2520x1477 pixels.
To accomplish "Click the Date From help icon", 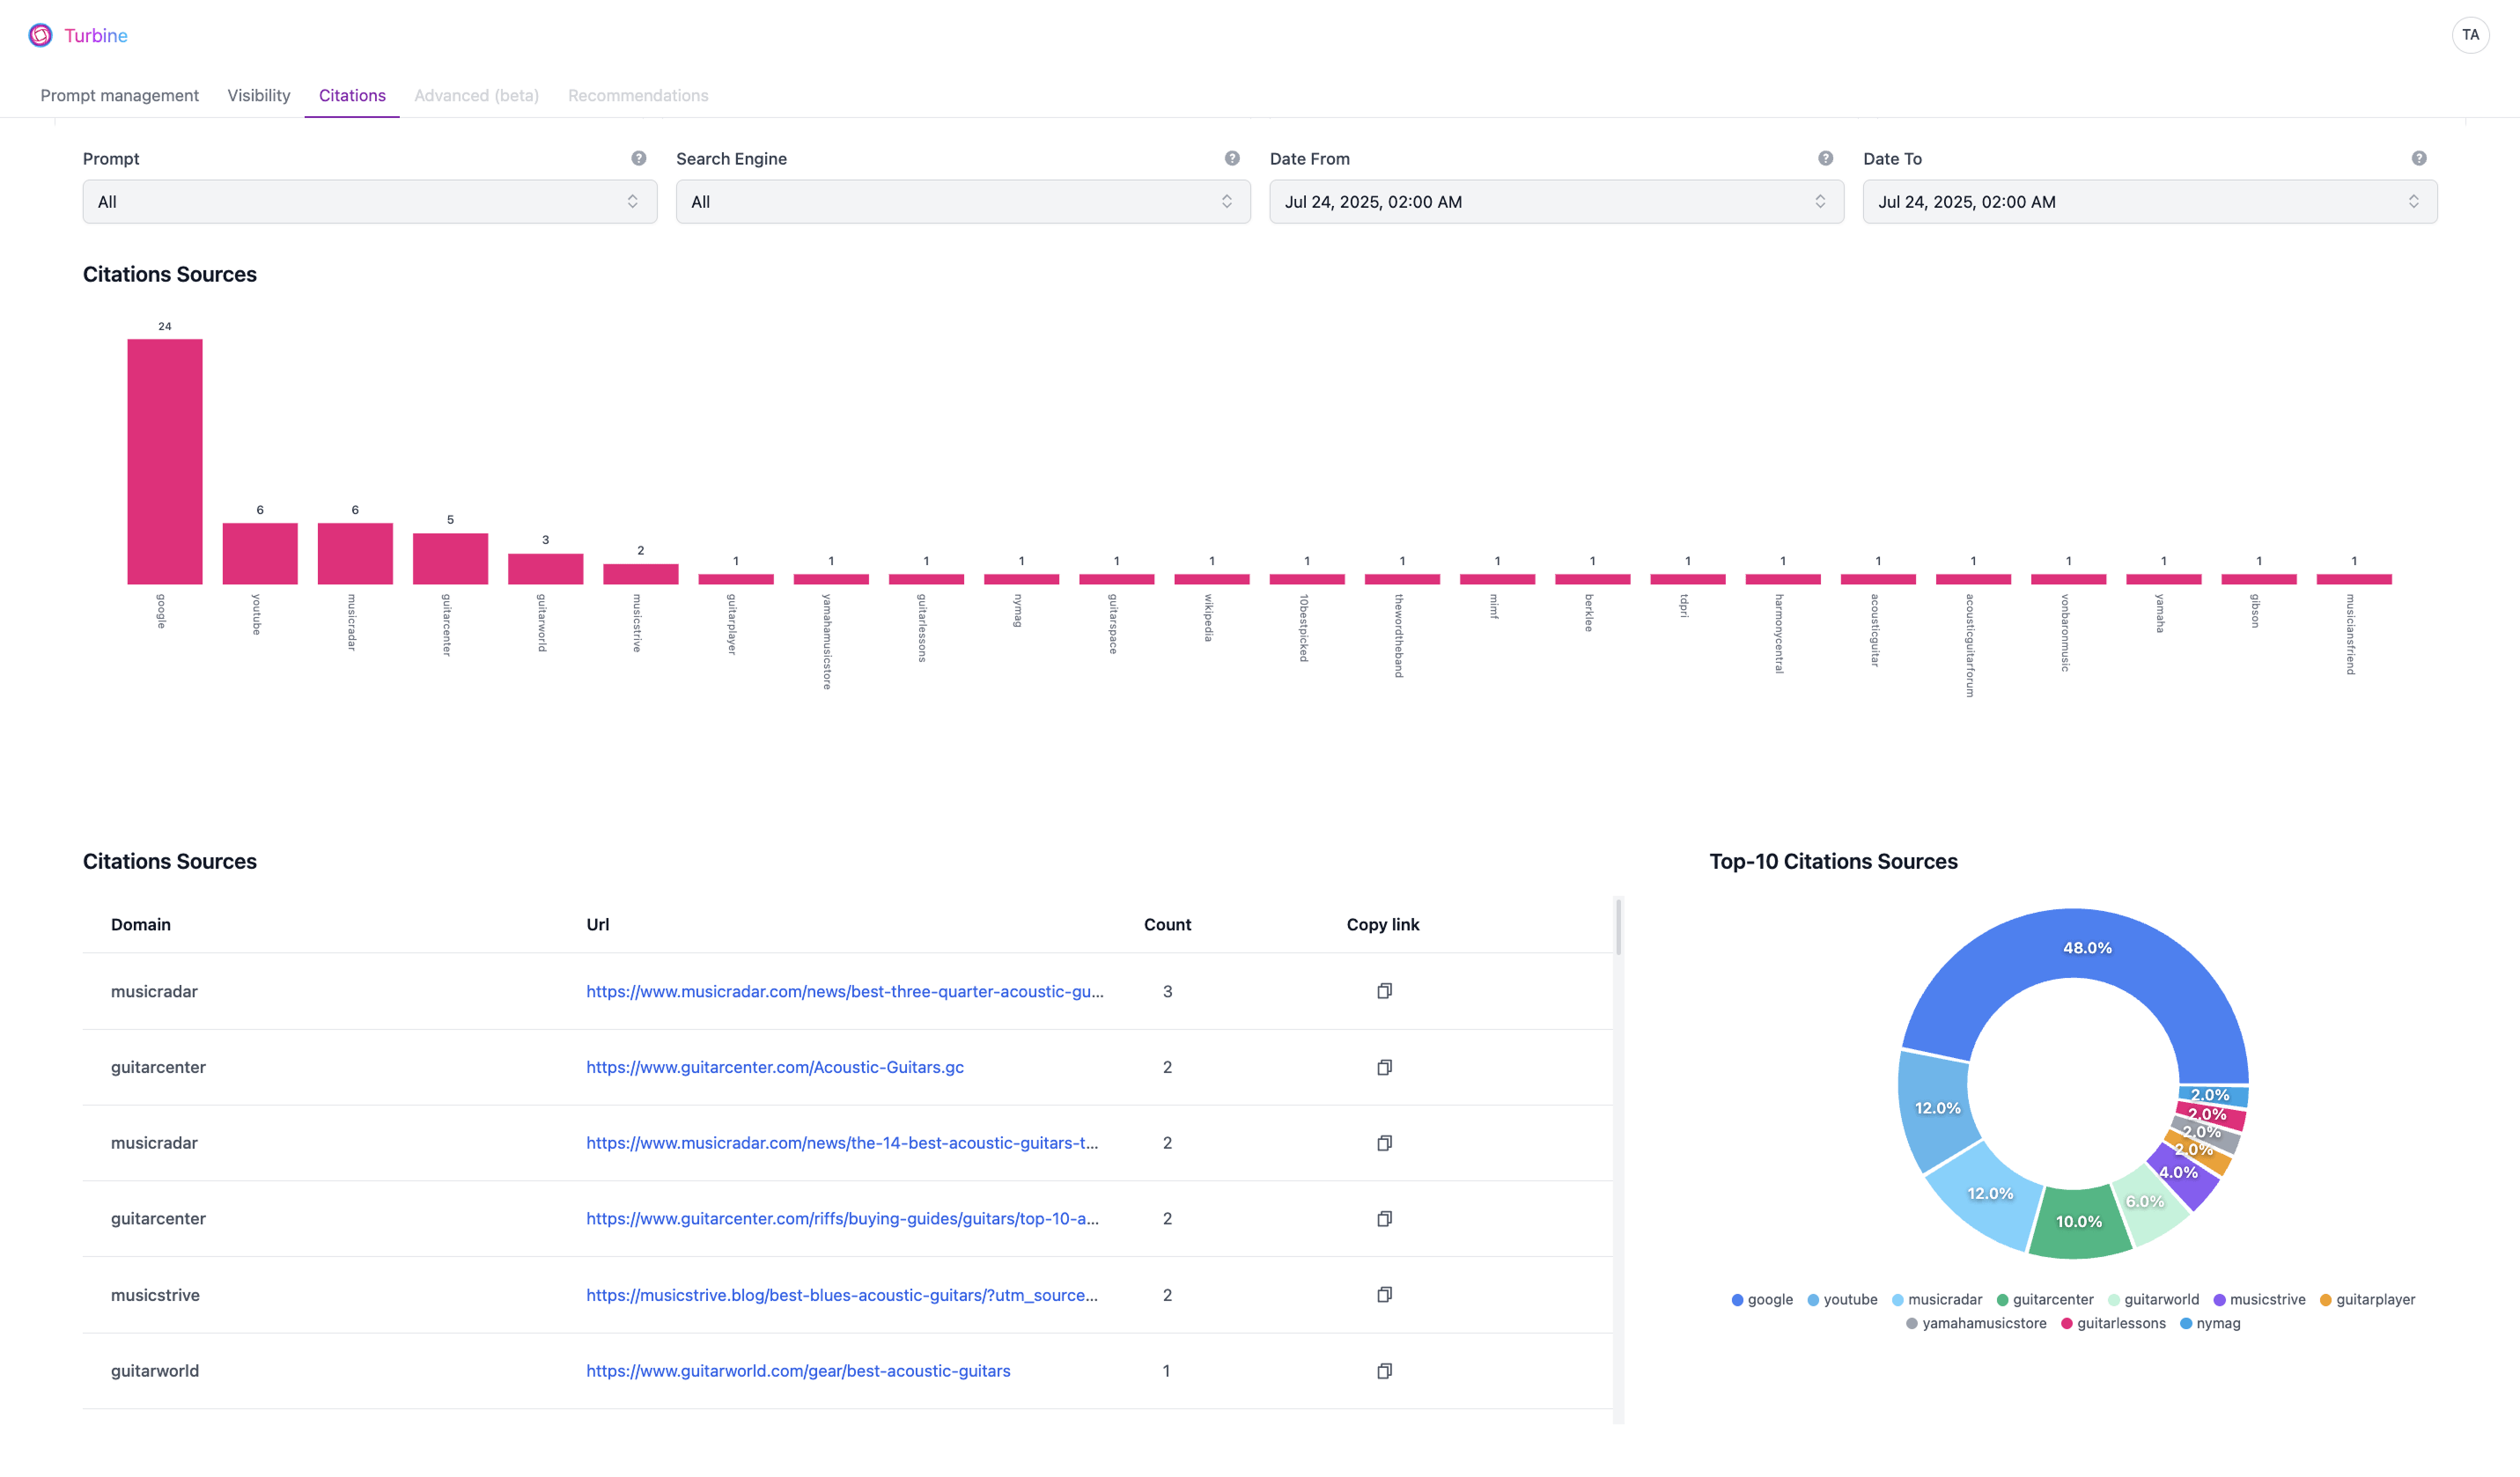I will click(x=1825, y=158).
